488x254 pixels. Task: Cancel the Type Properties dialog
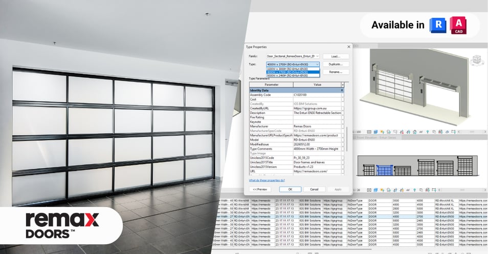[x=314, y=189]
